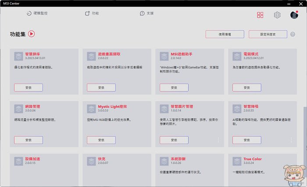
Task: Click the 智慧圖片管理 layer icon
Action: point(164,109)
